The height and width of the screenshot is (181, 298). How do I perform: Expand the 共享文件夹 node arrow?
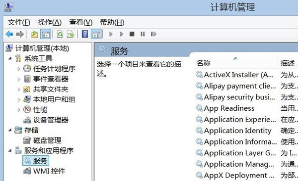click(19, 89)
